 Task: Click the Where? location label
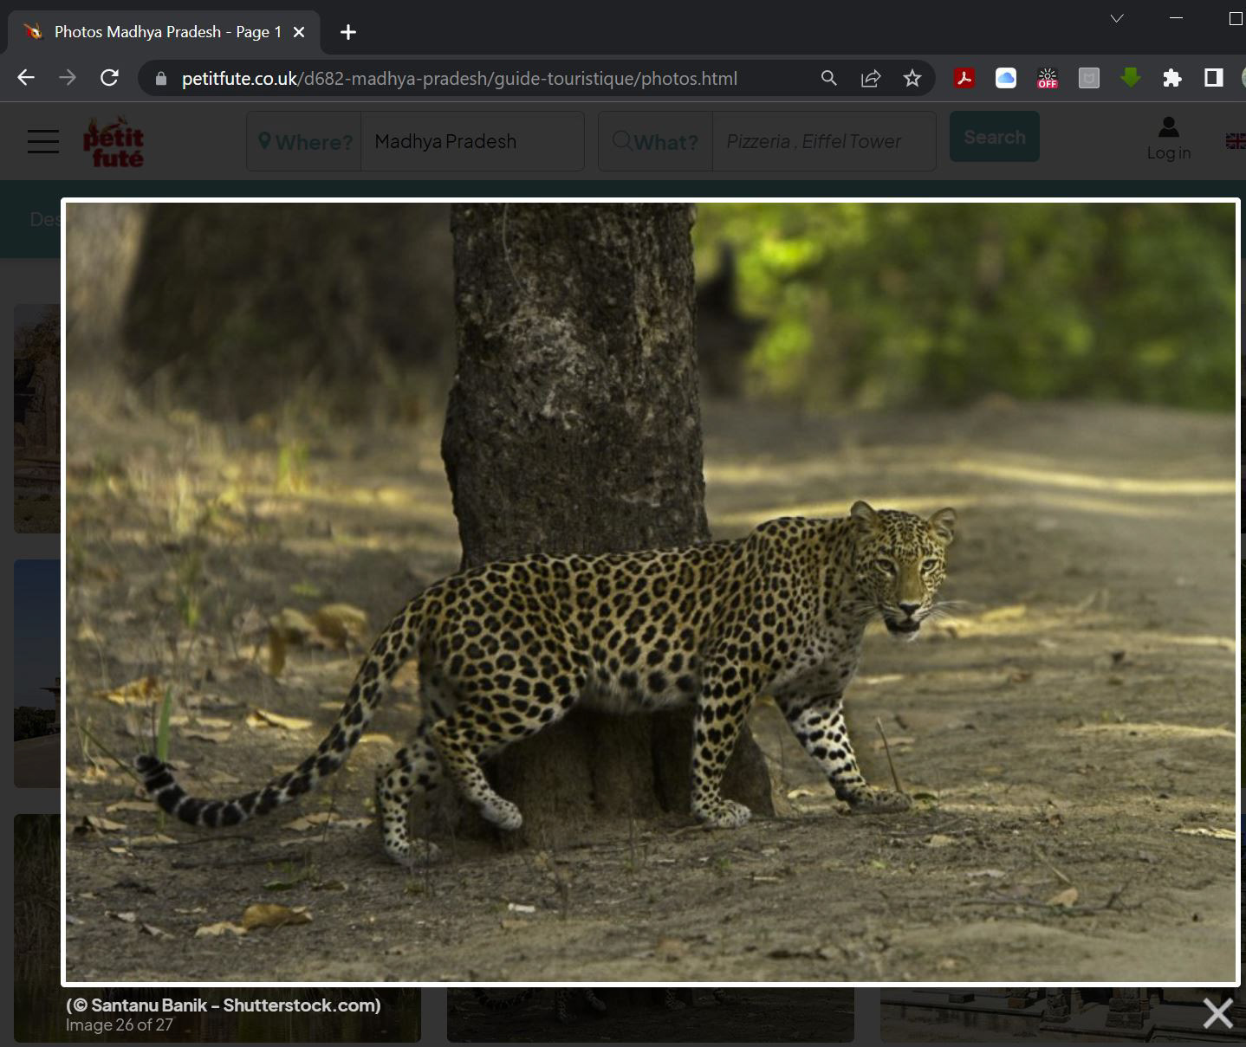click(x=305, y=141)
